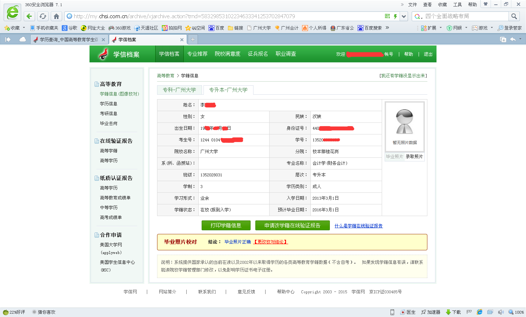Click the placeholder photo thumbnail
The image size is (526, 317).
(x=405, y=126)
